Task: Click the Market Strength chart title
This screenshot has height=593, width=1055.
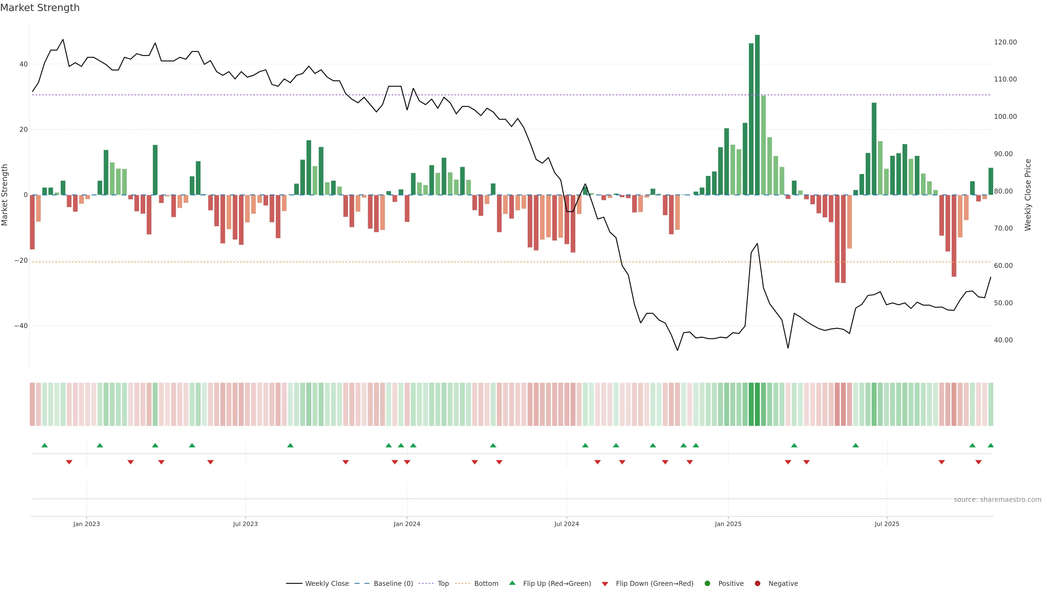Action: pos(40,8)
